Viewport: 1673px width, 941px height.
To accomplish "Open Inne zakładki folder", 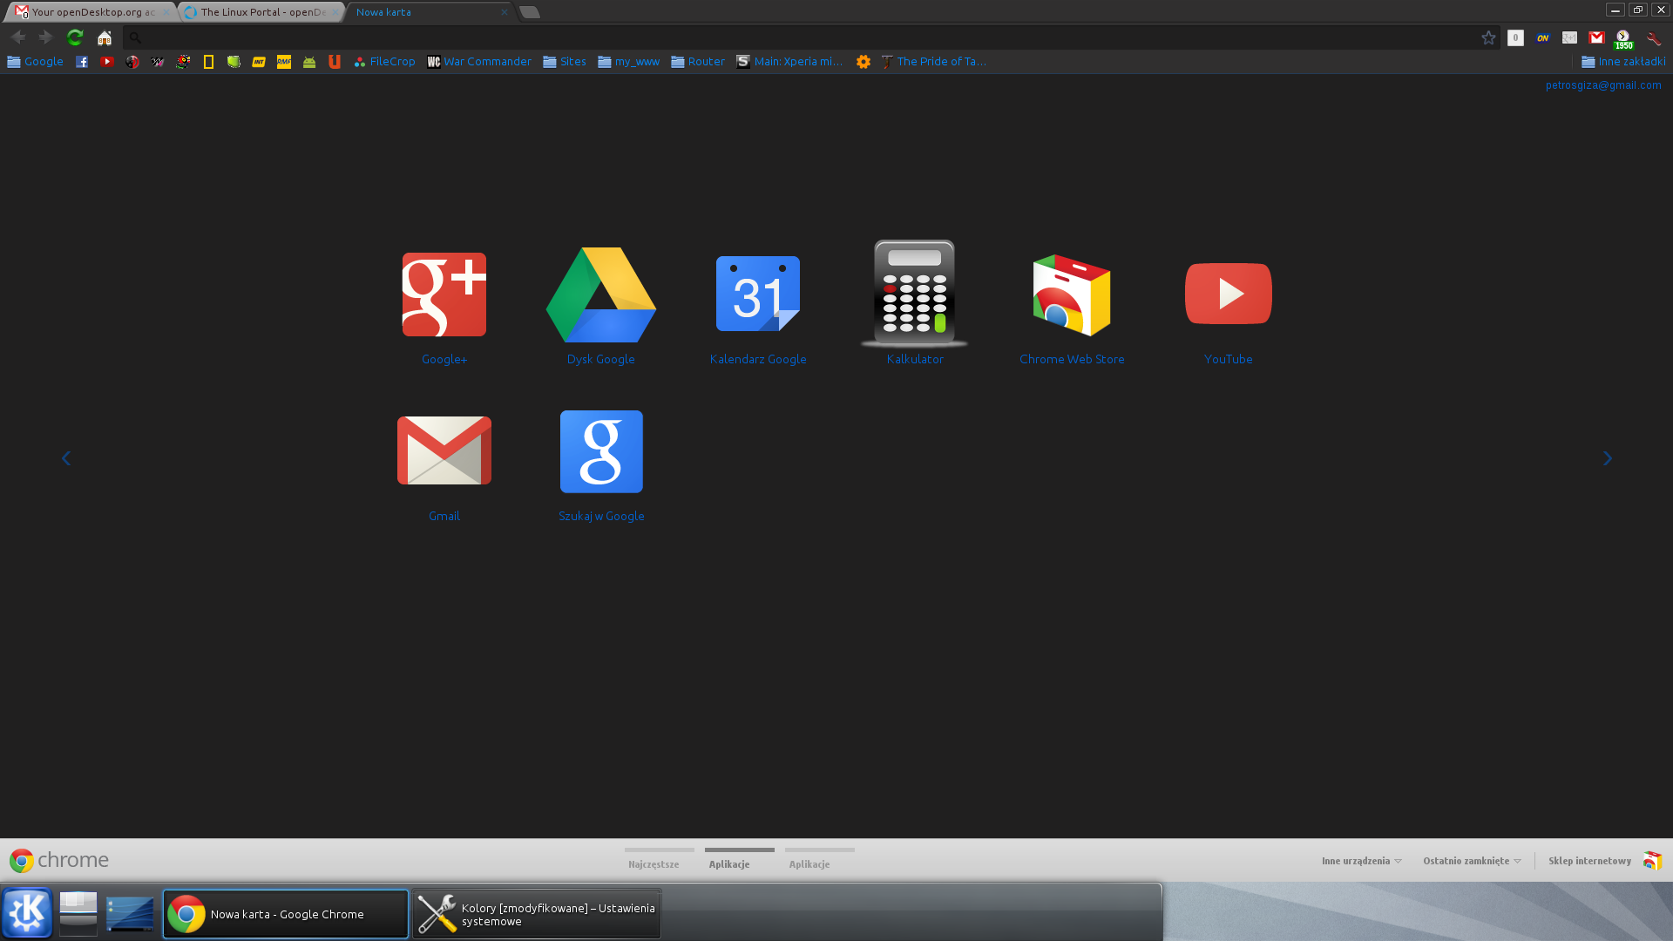I will (1624, 62).
